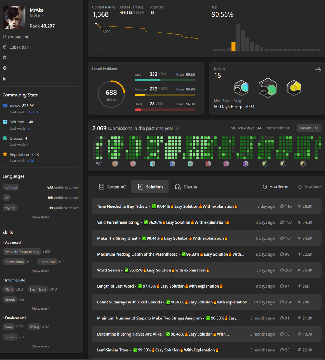Click the info icon beside submissions count
This screenshot has height=360, width=325.
tap(176, 128)
